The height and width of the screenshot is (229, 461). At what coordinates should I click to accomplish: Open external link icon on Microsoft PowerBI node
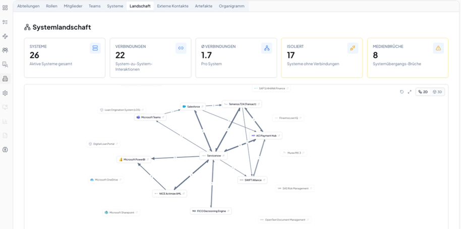point(148,159)
